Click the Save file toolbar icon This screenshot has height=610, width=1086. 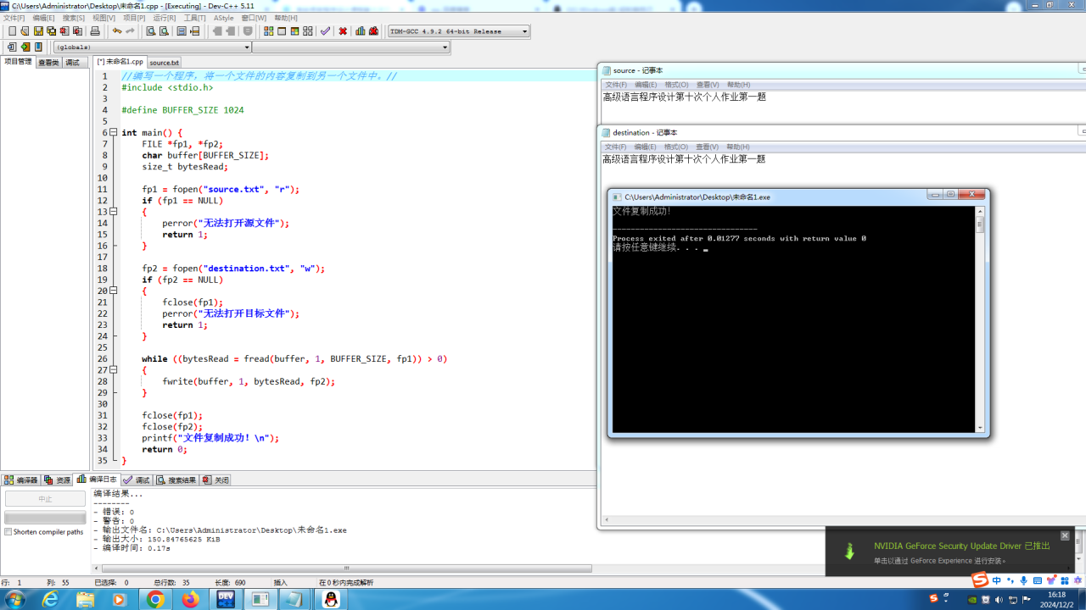click(38, 31)
